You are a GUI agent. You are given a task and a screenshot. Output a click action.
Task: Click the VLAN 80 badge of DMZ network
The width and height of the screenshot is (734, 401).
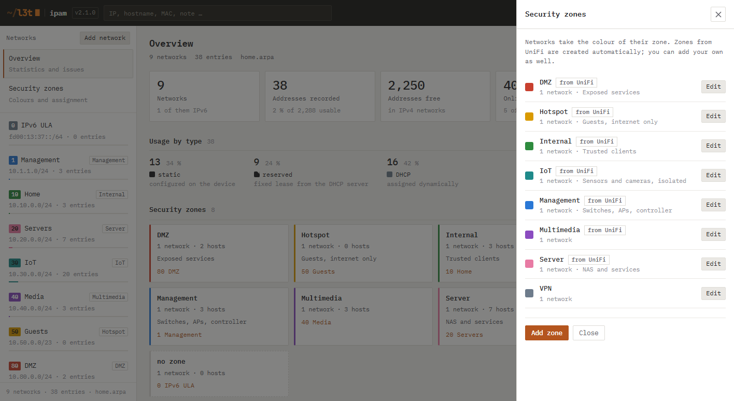point(15,366)
